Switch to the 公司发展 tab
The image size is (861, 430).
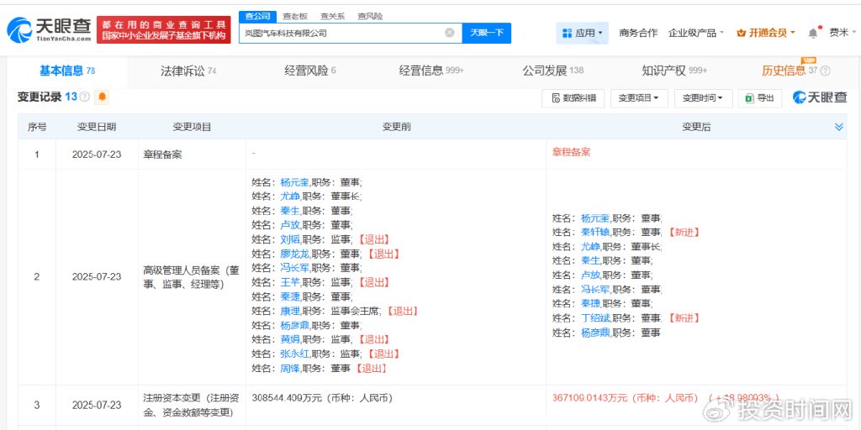[x=553, y=71]
